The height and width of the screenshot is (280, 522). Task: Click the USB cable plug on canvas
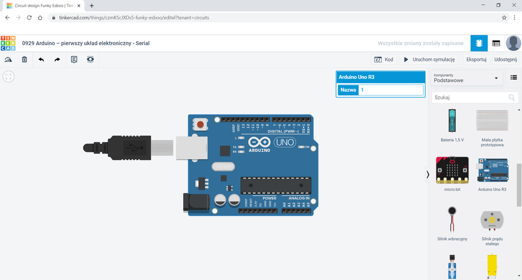tap(128, 147)
